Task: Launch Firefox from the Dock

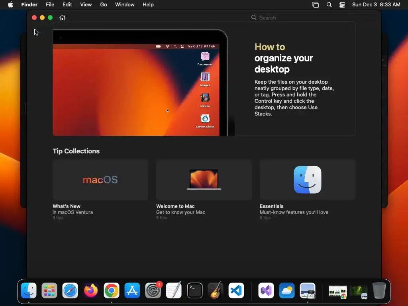Action: pos(91,290)
